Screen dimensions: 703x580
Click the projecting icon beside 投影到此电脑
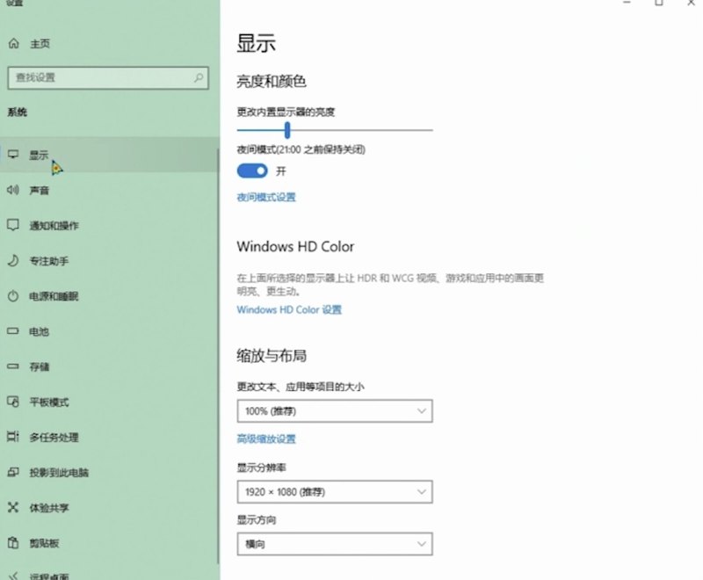click(x=13, y=472)
